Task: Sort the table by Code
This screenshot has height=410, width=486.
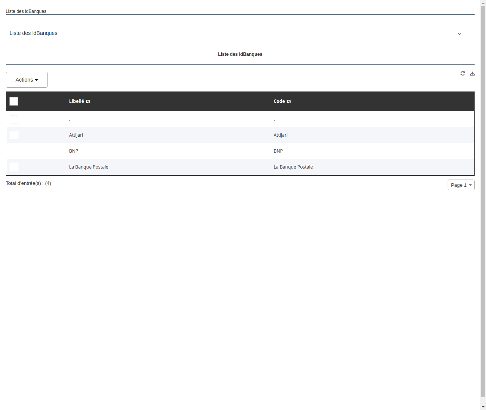Action: 289,101
